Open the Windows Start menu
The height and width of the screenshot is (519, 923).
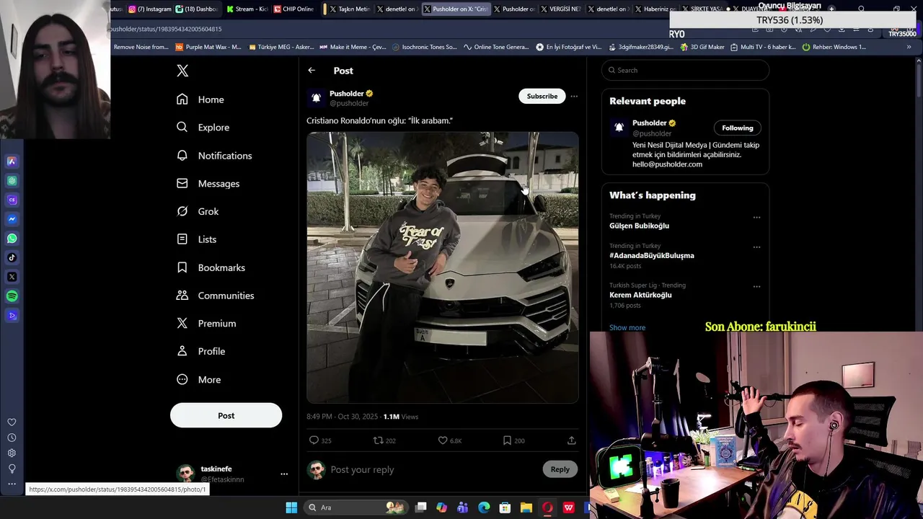[291, 507]
